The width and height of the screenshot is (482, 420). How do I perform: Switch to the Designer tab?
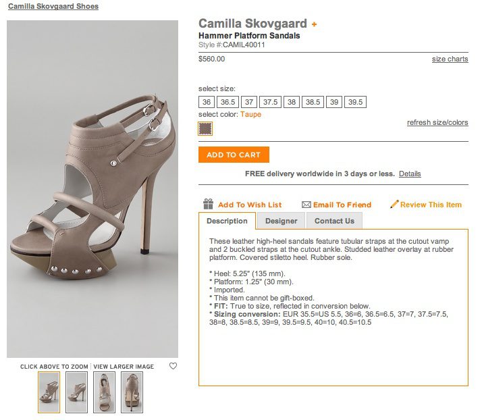[281, 221]
